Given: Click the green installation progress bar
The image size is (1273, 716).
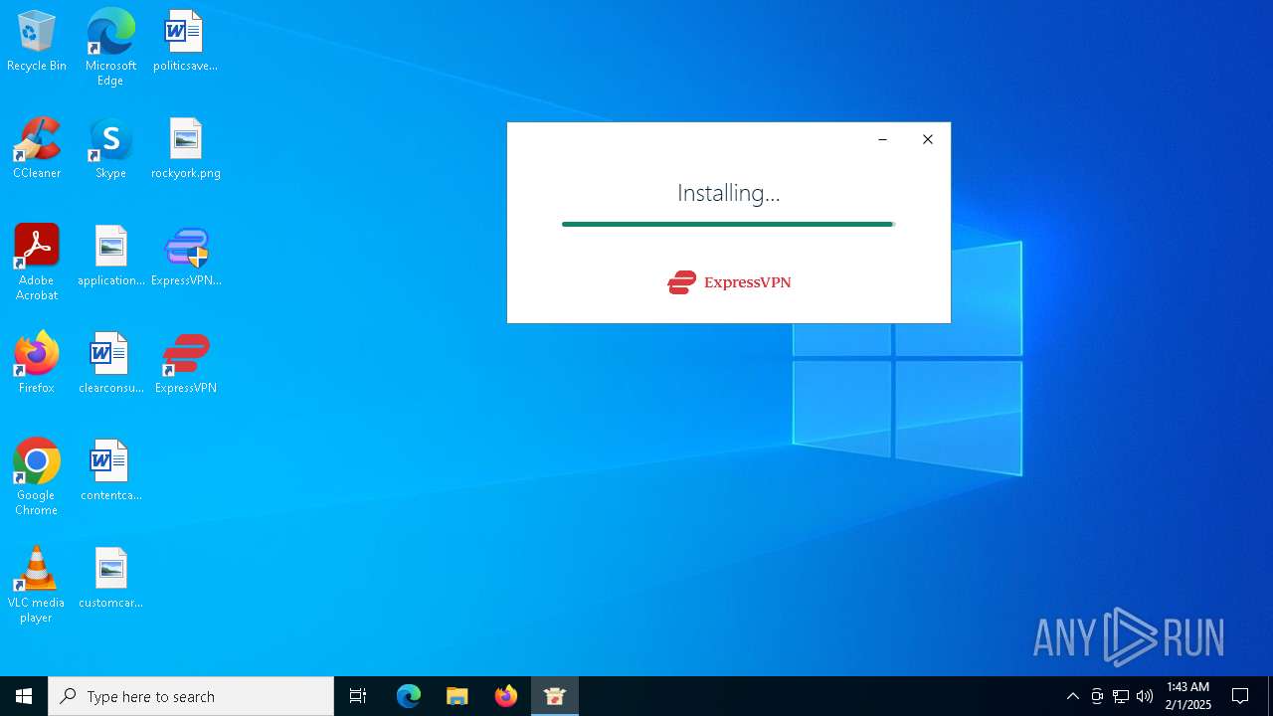Looking at the screenshot, I should click(728, 225).
